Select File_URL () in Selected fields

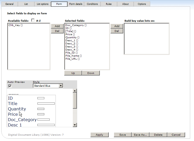(x=87, y=59)
